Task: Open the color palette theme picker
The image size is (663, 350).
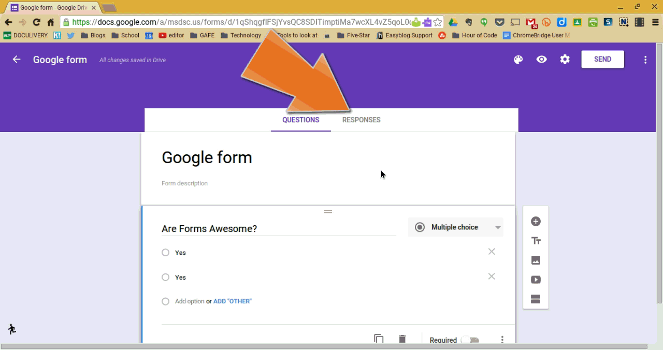Action: [x=518, y=59]
